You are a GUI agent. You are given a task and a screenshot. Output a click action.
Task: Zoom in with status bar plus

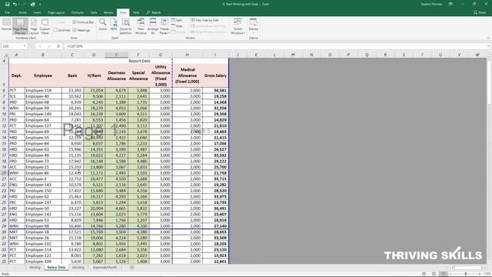pyautogui.click(x=480, y=274)
